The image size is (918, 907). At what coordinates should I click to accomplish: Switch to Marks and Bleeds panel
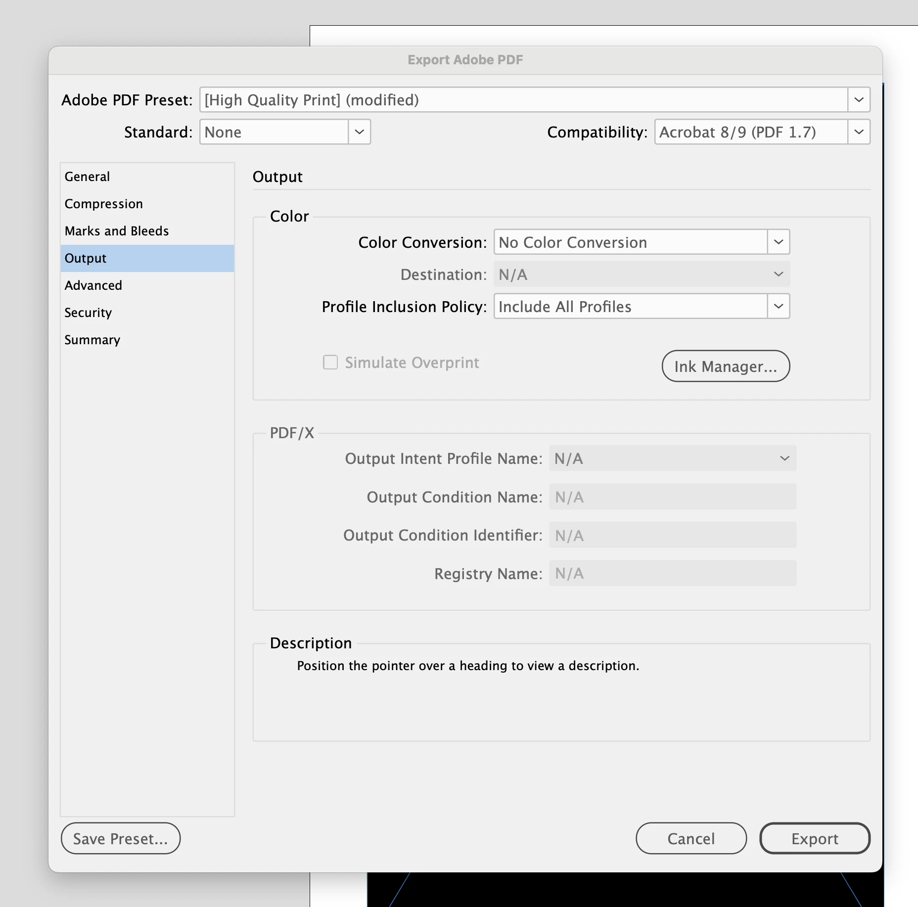tap(147, 231)
